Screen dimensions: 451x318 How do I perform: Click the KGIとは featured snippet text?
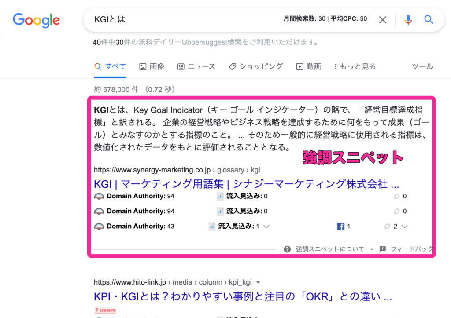click(262, 128)
